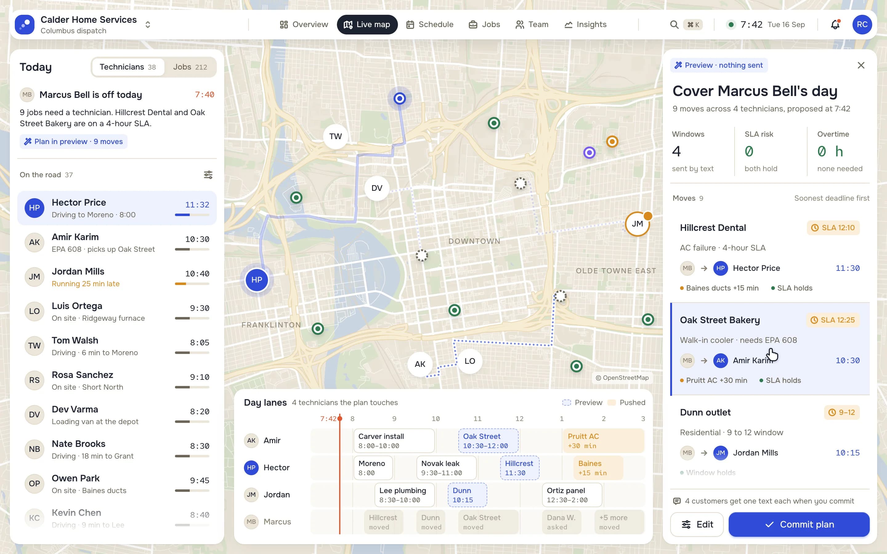Open the RC user avatar menu
887x554 pixels.
pyautogui.click(x=862, y=25)
